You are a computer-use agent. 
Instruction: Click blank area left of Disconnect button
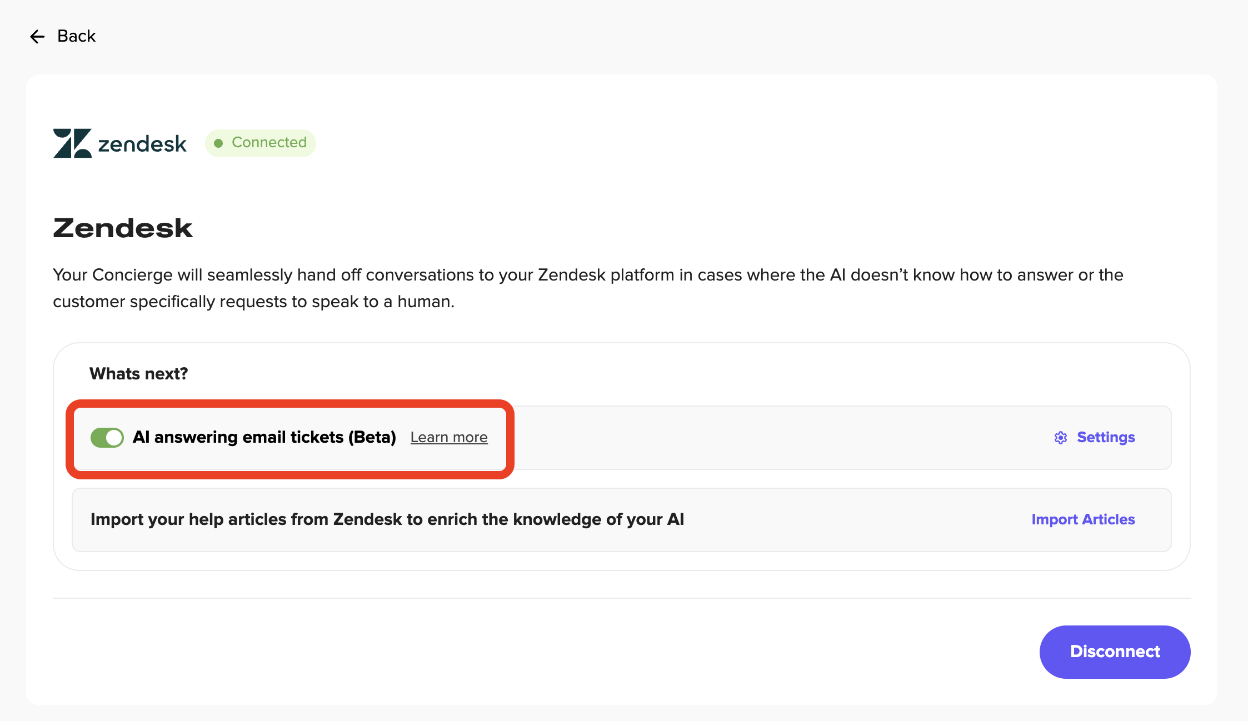556,652
